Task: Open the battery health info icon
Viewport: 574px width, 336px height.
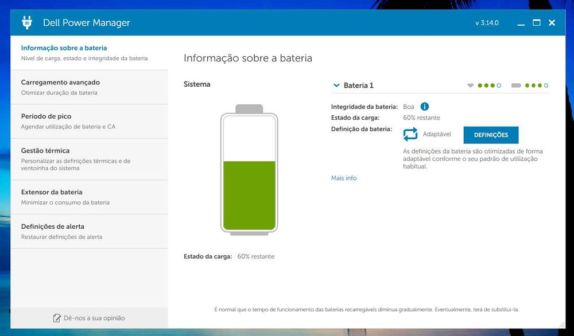Action: (424, 107)
